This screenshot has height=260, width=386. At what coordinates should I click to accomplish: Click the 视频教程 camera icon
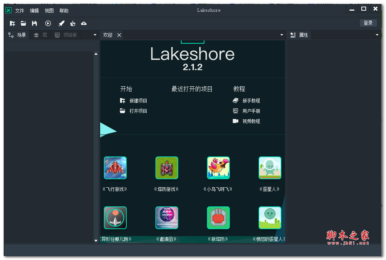236,121
